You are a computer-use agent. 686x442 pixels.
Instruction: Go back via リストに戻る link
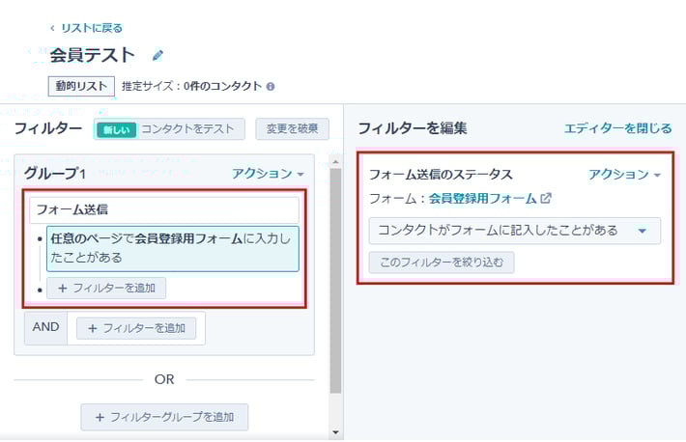[x=91, y=28]
